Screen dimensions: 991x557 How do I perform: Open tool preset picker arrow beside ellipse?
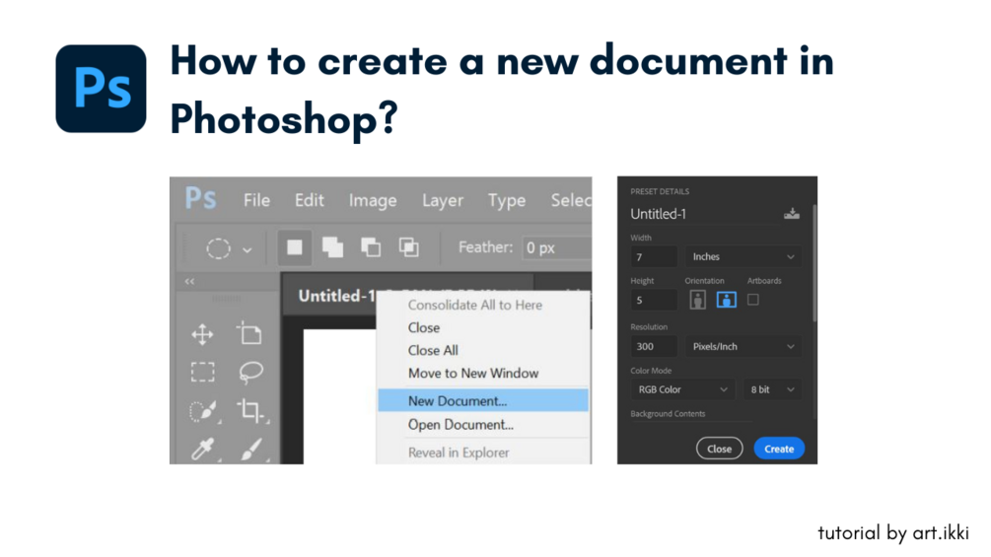pyautogui.click(x=248, y=250)
